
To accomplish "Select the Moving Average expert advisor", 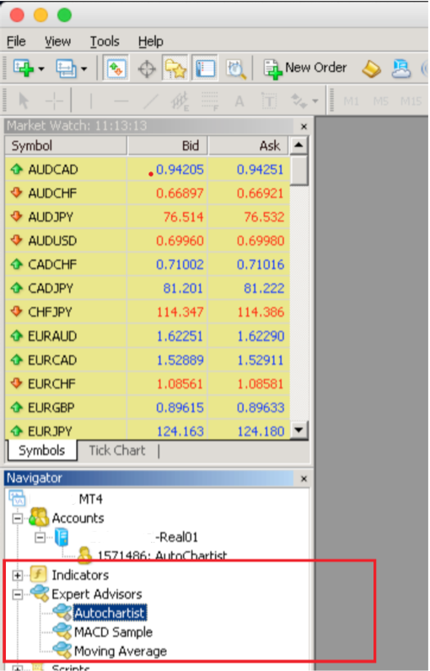I will pos(121,652).
